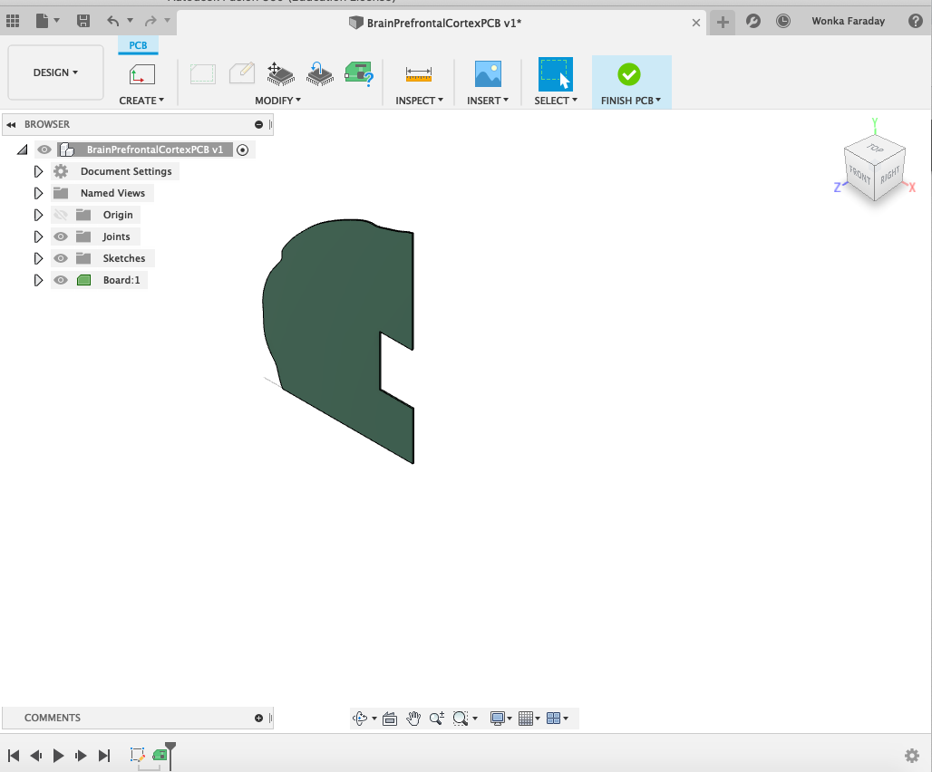Open the Help question mark
Image resolution: width=932 pixels, height=772 pixels.
(x=916, y=22)
